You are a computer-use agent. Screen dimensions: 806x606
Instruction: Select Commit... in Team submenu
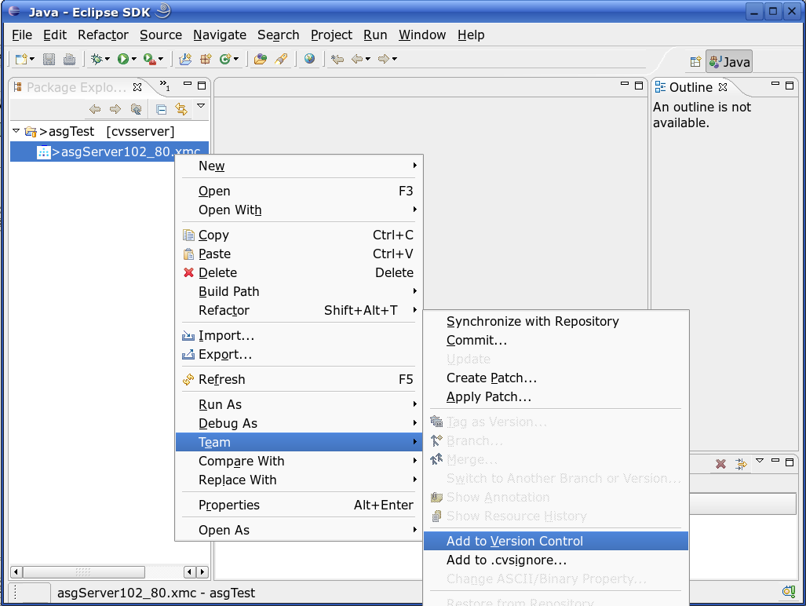[556, 340]
